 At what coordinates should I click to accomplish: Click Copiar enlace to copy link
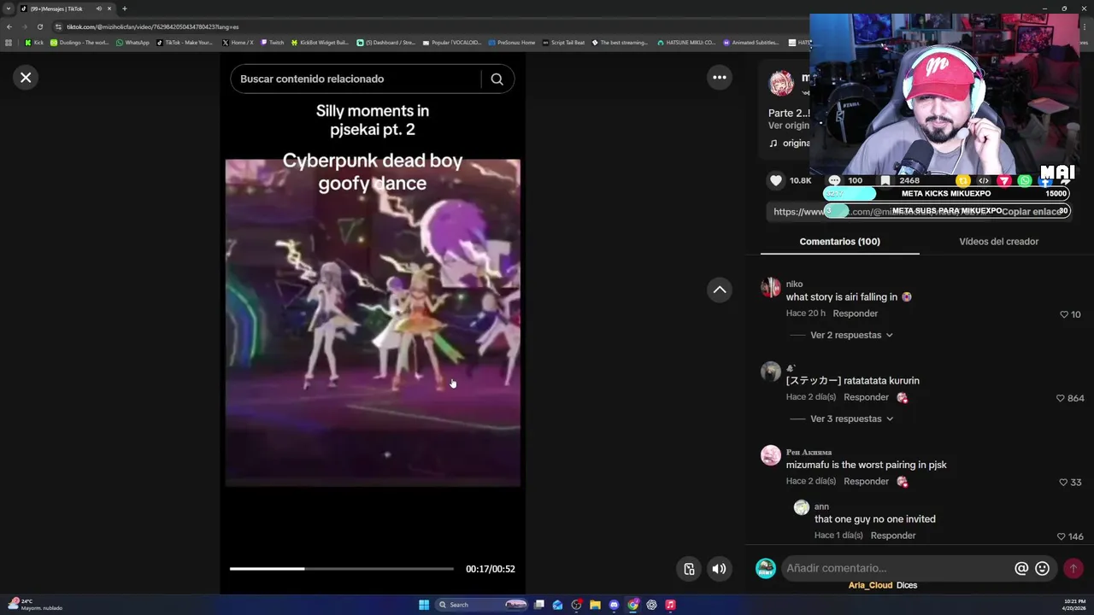point(1032,212)
